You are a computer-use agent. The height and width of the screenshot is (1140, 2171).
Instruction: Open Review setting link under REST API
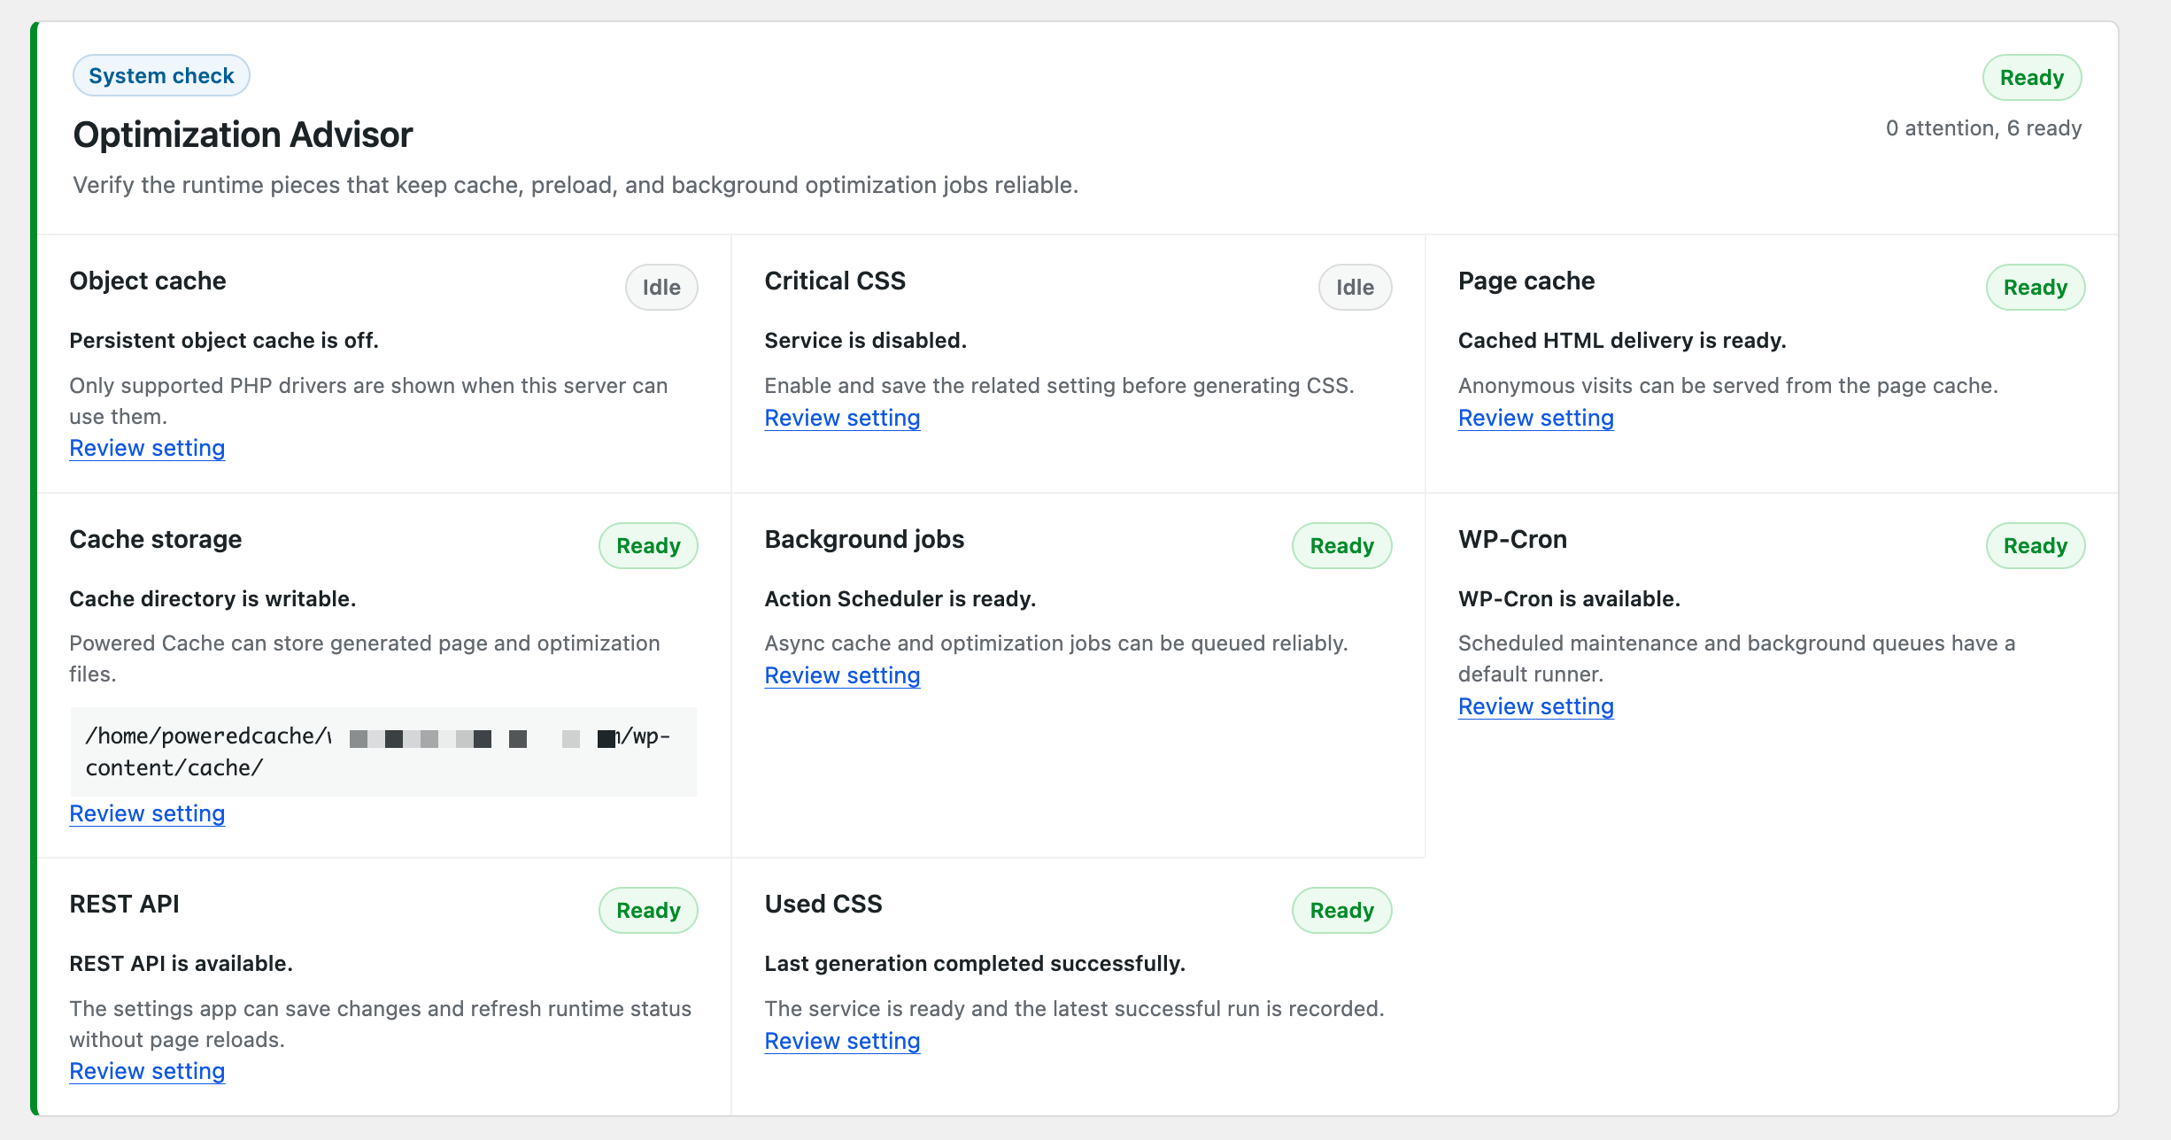coord(147,1071)
